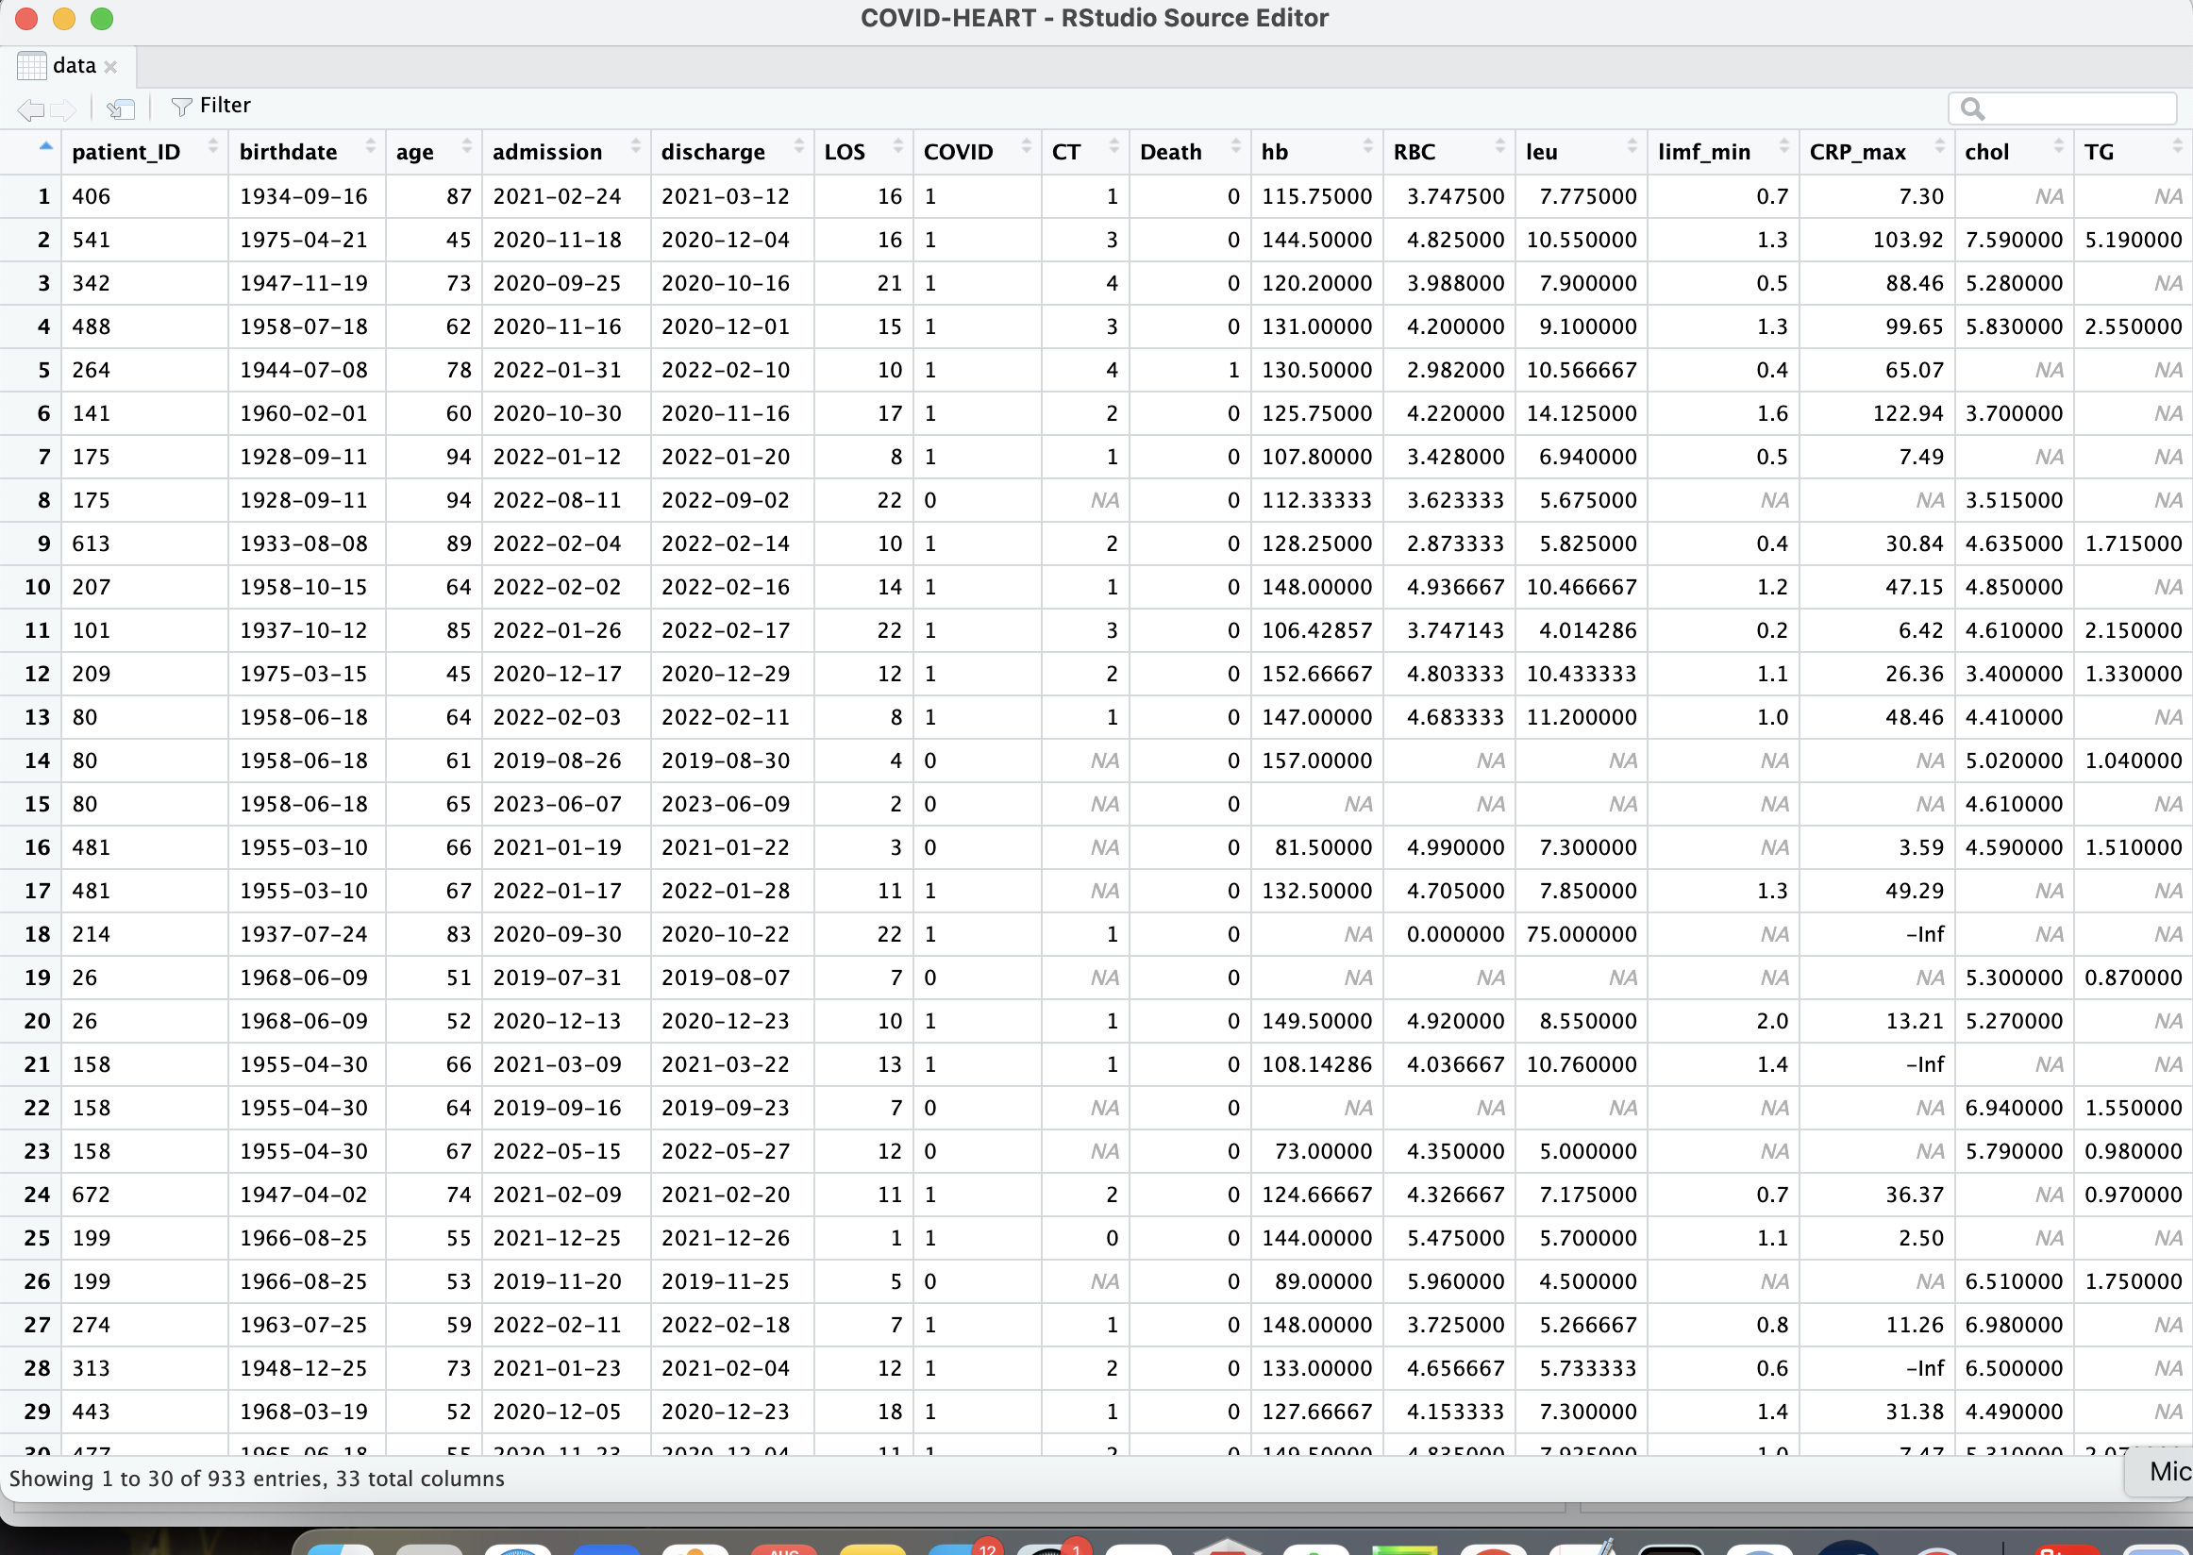Sort by COVID using its sort arrows
This screenshot has height=1555, width=2193.
click(1026, 146)
